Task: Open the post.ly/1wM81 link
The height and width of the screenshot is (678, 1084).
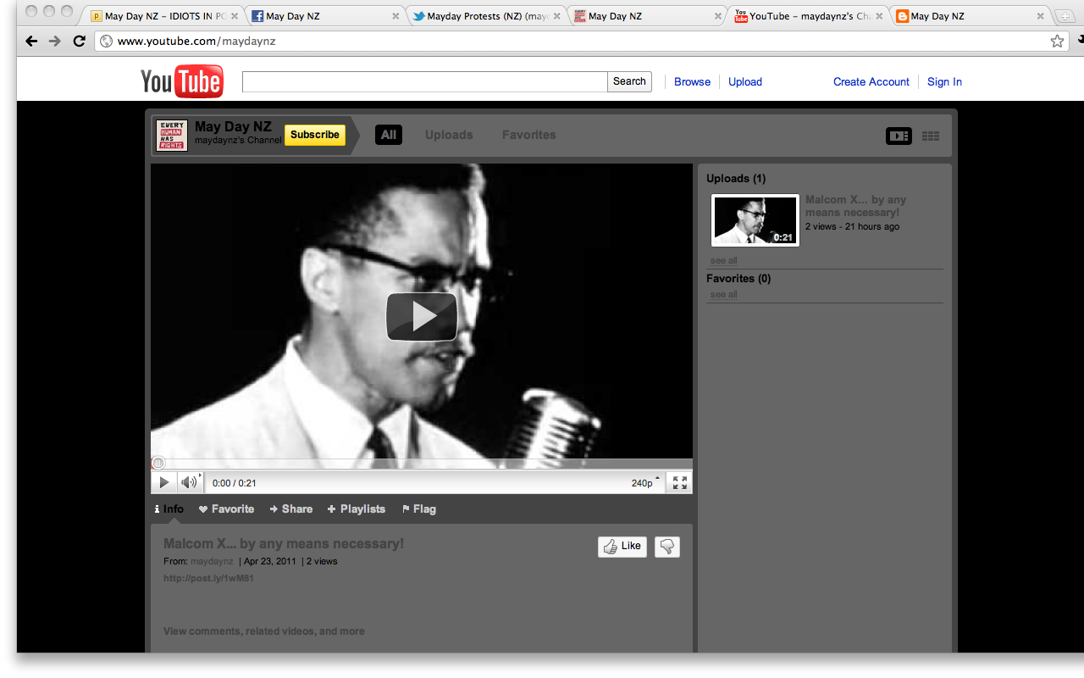Action: coord(208,579)
